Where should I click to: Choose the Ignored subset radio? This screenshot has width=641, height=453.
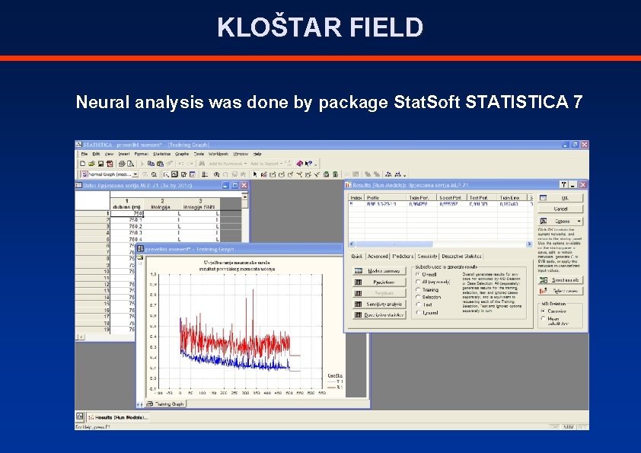coord(418,312)
